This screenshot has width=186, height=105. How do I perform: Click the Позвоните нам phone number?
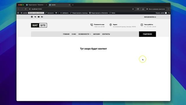tap(99, 27)
